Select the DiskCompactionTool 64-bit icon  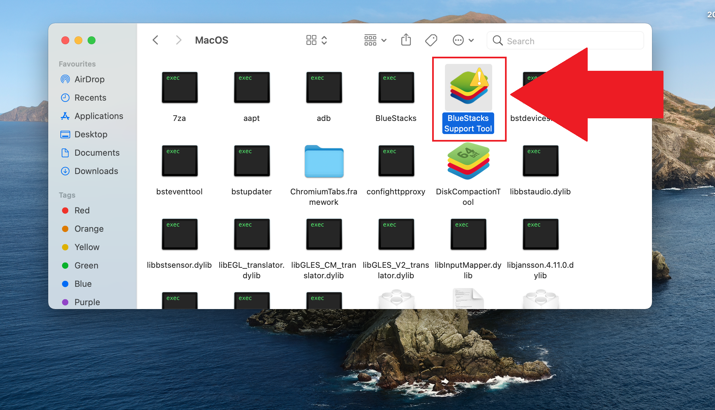click(468, 161)
